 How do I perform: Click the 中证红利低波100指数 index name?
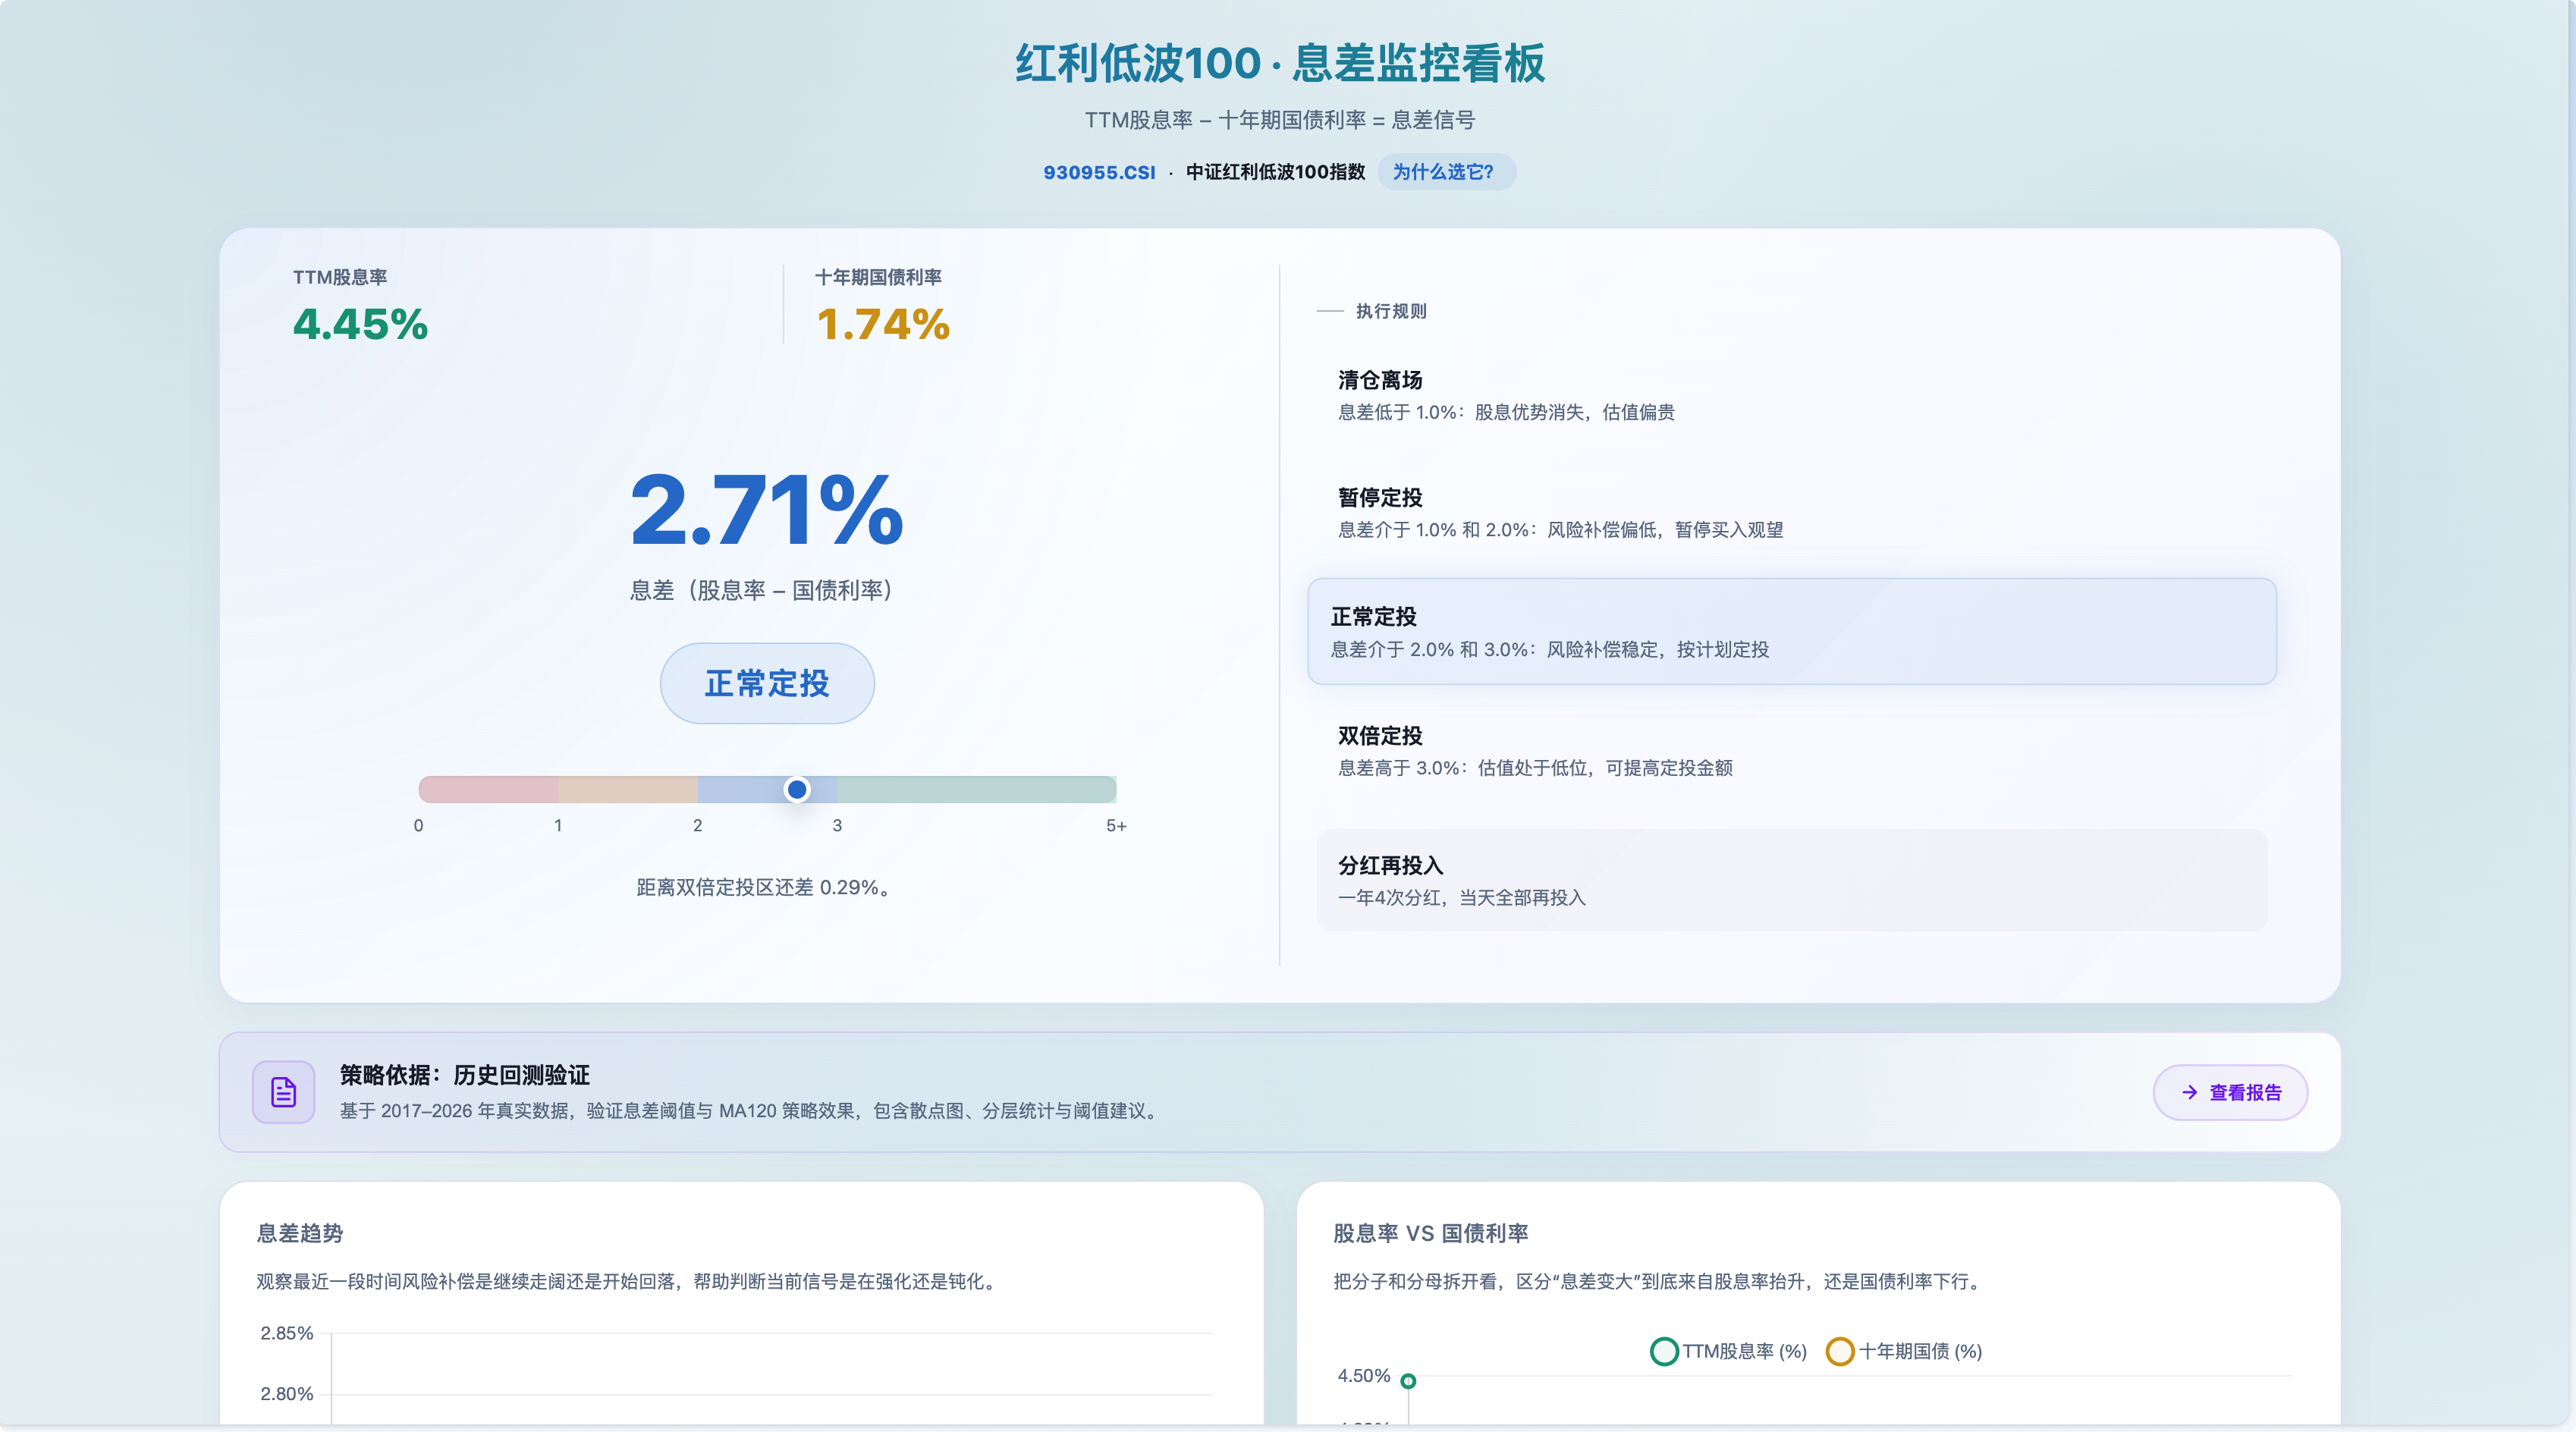1275,172
